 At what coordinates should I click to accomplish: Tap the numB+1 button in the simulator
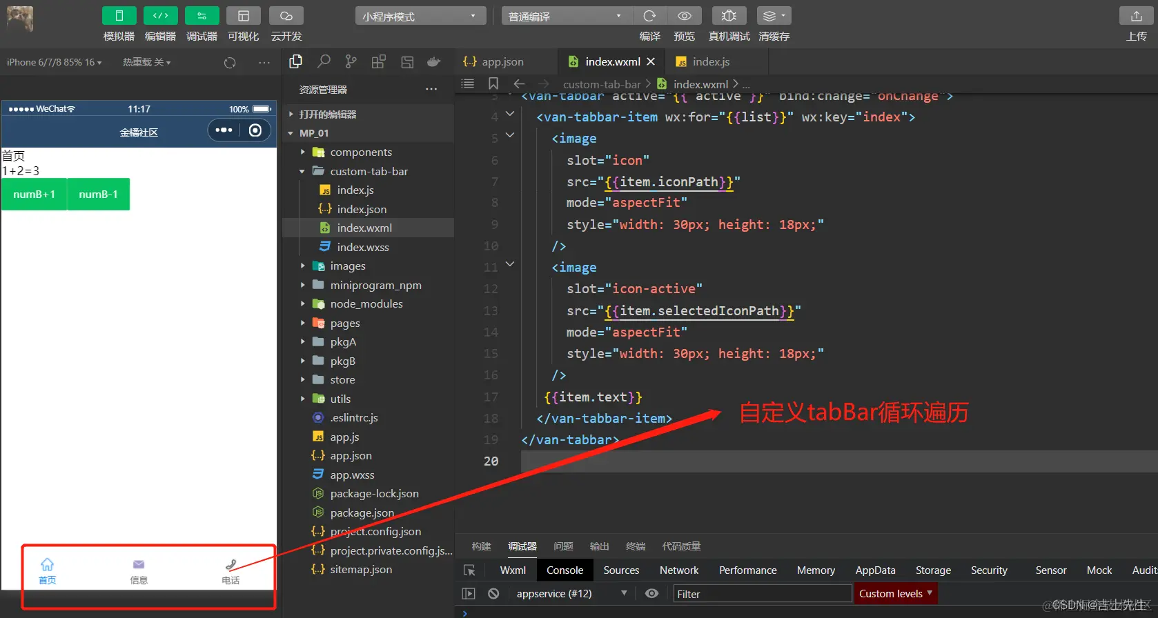pyautogui.click(x=35, y=195)
